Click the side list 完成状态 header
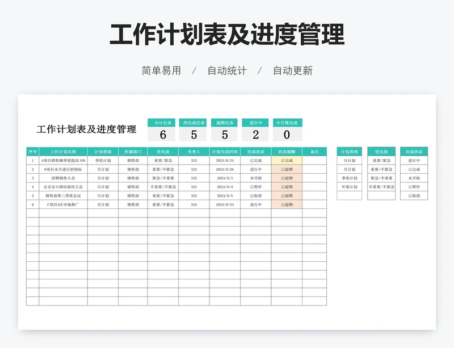The height and width of the screenshot is (348, 454). (414, 152)
